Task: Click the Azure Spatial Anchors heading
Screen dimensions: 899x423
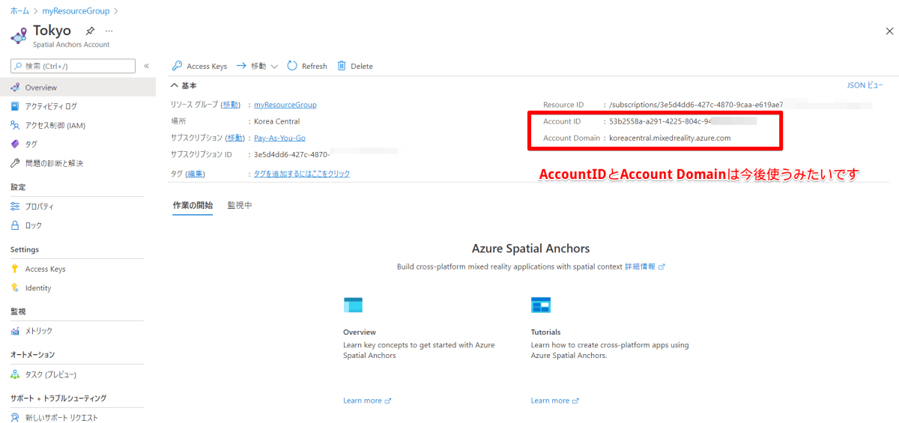Action: pyautogui.click(x=530, y=249)
